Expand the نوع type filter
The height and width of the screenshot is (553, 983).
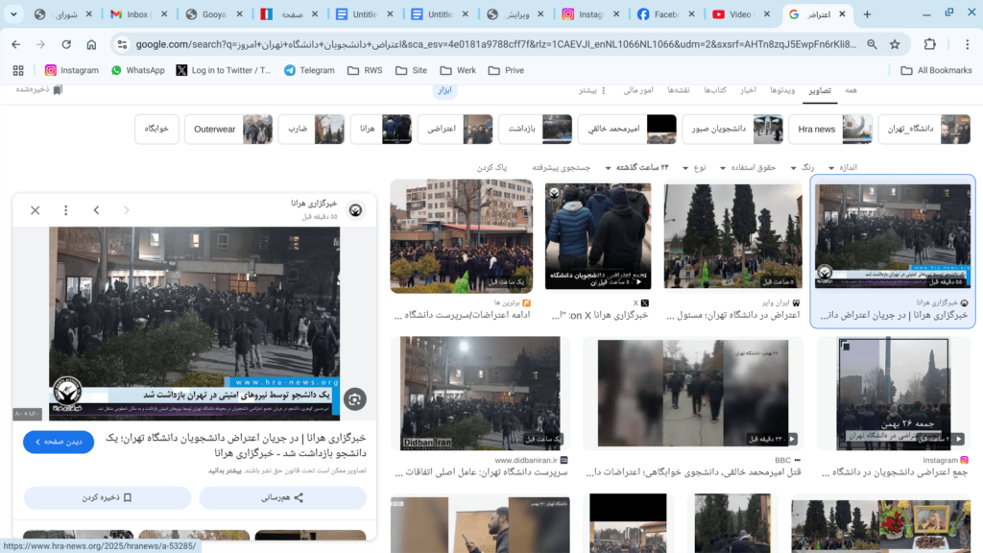(x=694, y=167)
